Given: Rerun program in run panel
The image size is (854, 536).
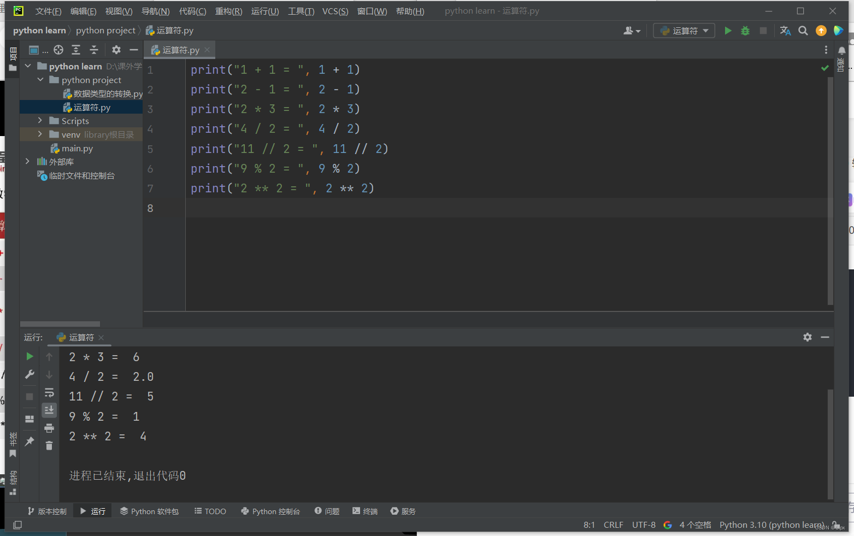Looking at the screenshot, I should coord(30,356).
